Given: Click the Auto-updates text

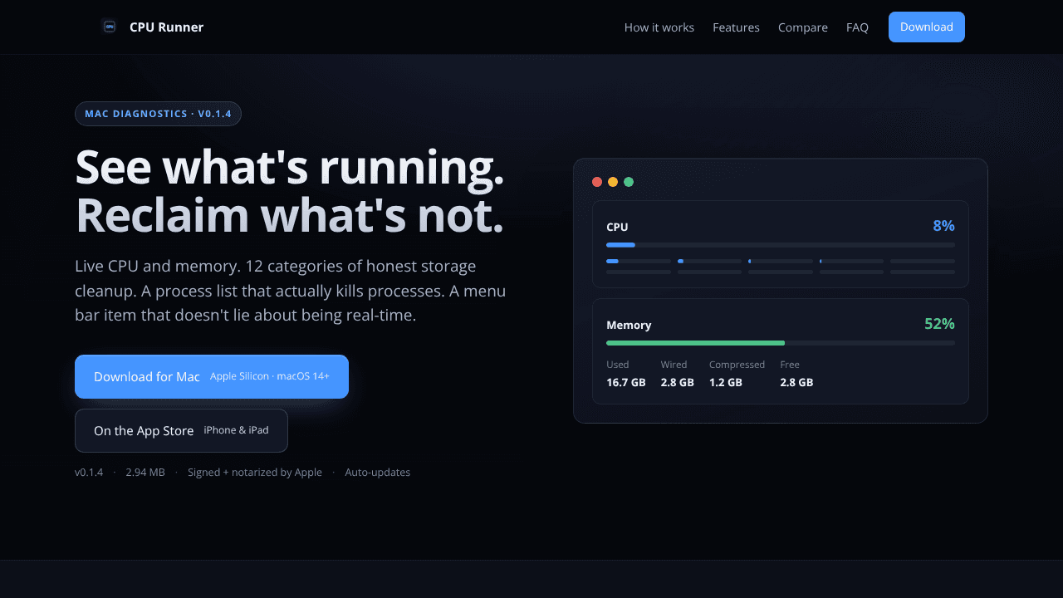Looking at the screenshot, I should click(x=378, y=473).
